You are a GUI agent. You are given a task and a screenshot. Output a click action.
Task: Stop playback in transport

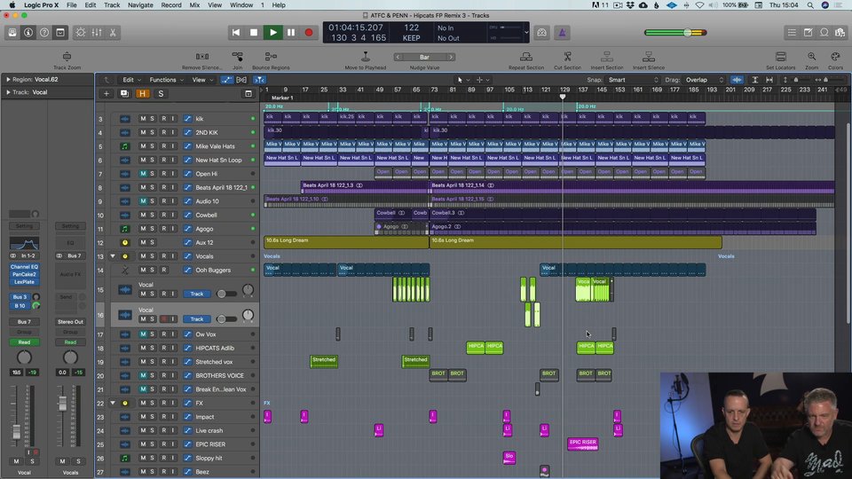tap(254, 33)
